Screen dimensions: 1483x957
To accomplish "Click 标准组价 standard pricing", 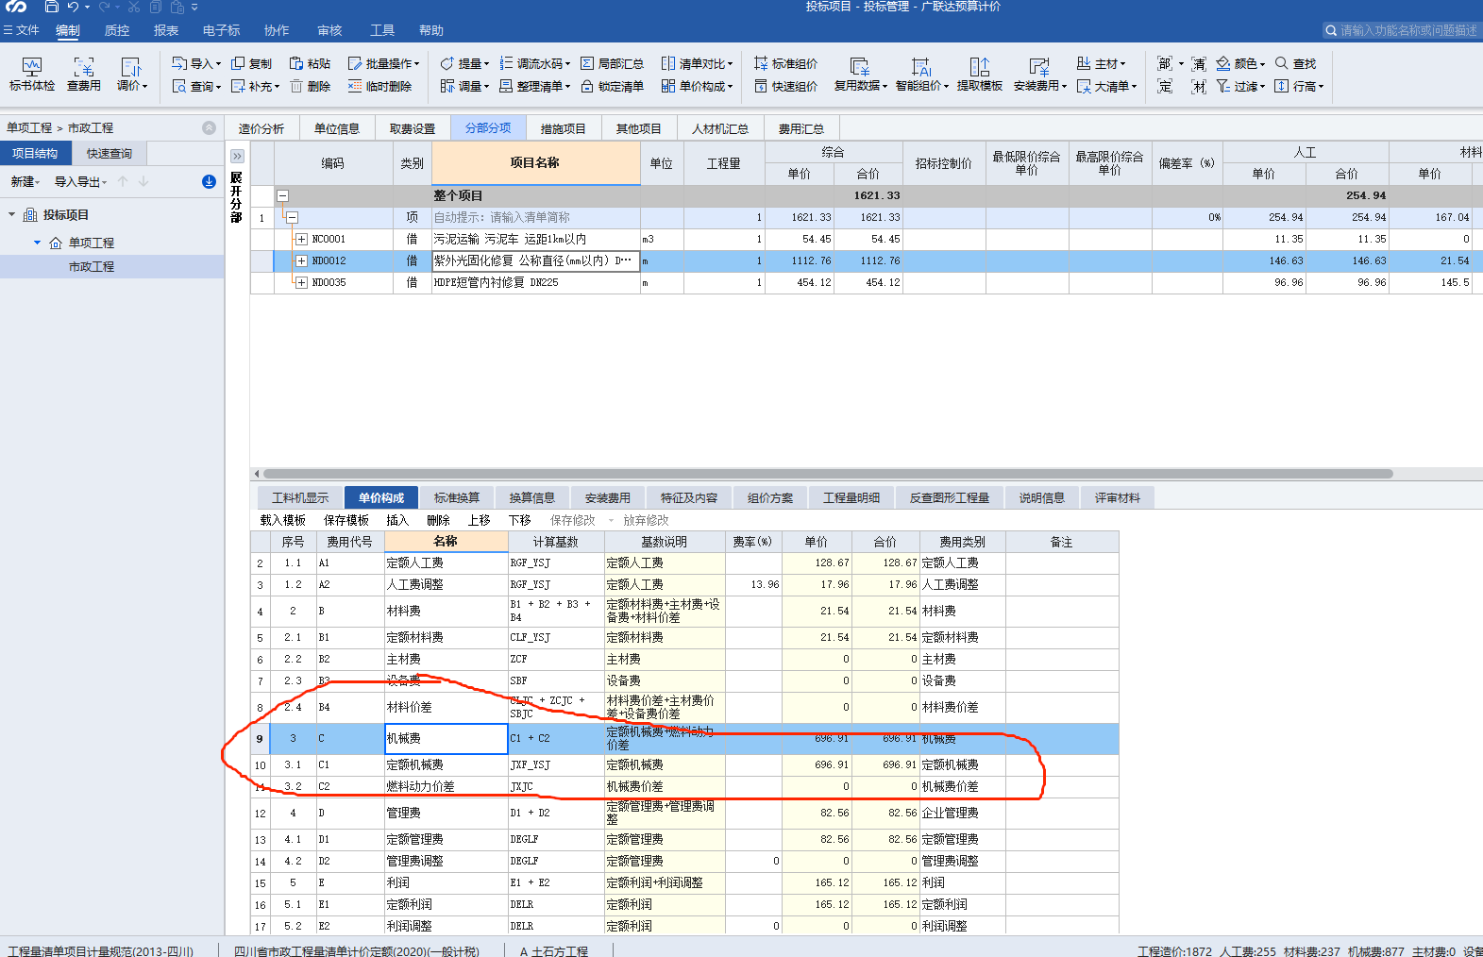I will (x=785, y=63).
